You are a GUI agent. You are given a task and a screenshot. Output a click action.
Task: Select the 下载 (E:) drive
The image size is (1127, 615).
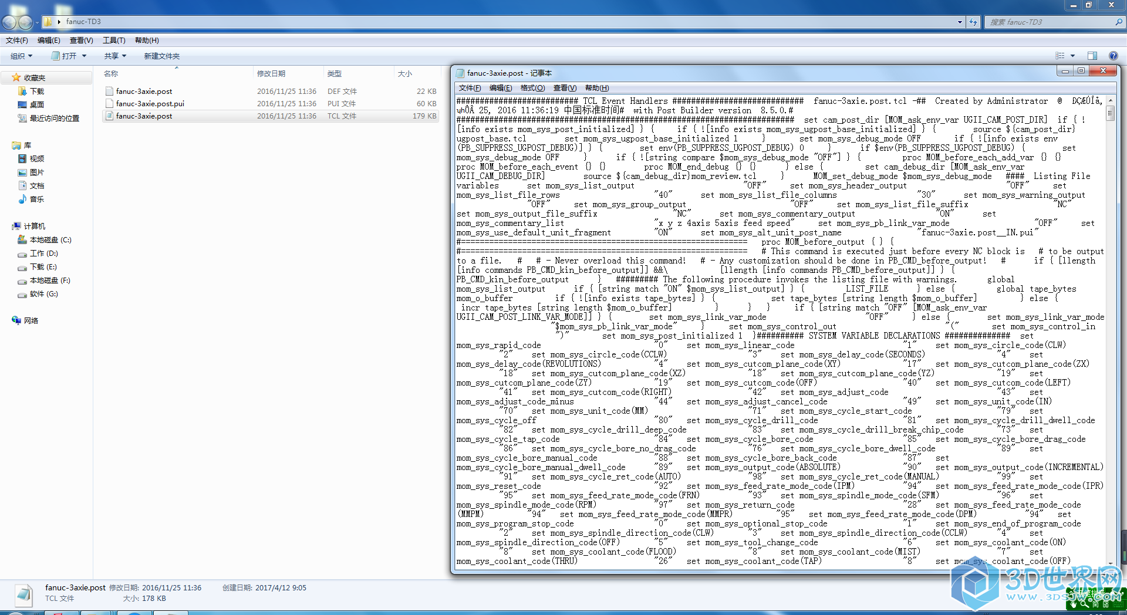point(43,266)
